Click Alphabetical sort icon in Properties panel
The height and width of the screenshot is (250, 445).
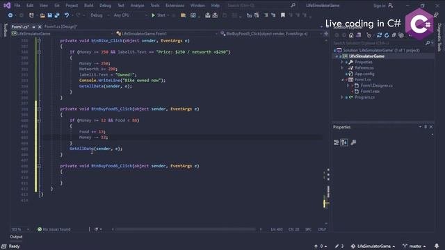[344, 142]
